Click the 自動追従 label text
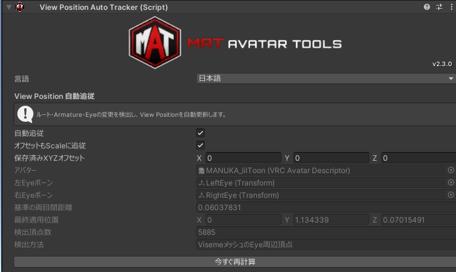The width and height of the screenshot is (456, 272). point(29,134)
